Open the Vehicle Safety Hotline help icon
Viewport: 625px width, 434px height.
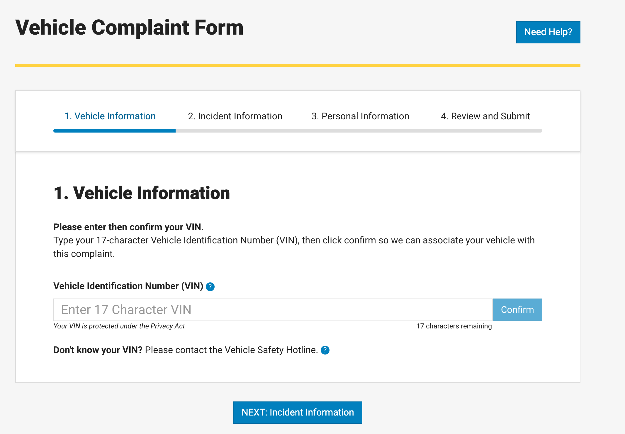(325, 350)
